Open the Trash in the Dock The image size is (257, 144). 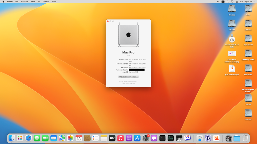[245, 138]
